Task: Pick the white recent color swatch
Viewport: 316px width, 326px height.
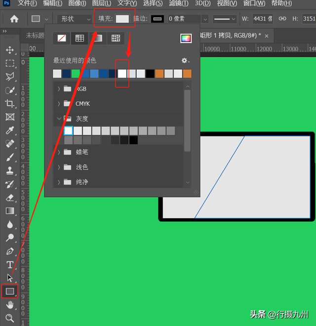Action: [122, 74]
